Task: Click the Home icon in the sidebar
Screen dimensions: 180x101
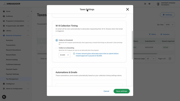Action: tap(4, 11)
